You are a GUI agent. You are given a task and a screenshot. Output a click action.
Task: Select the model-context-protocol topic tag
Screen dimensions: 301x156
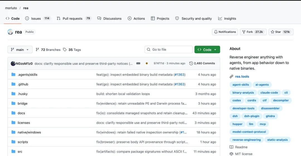[249, 132]
